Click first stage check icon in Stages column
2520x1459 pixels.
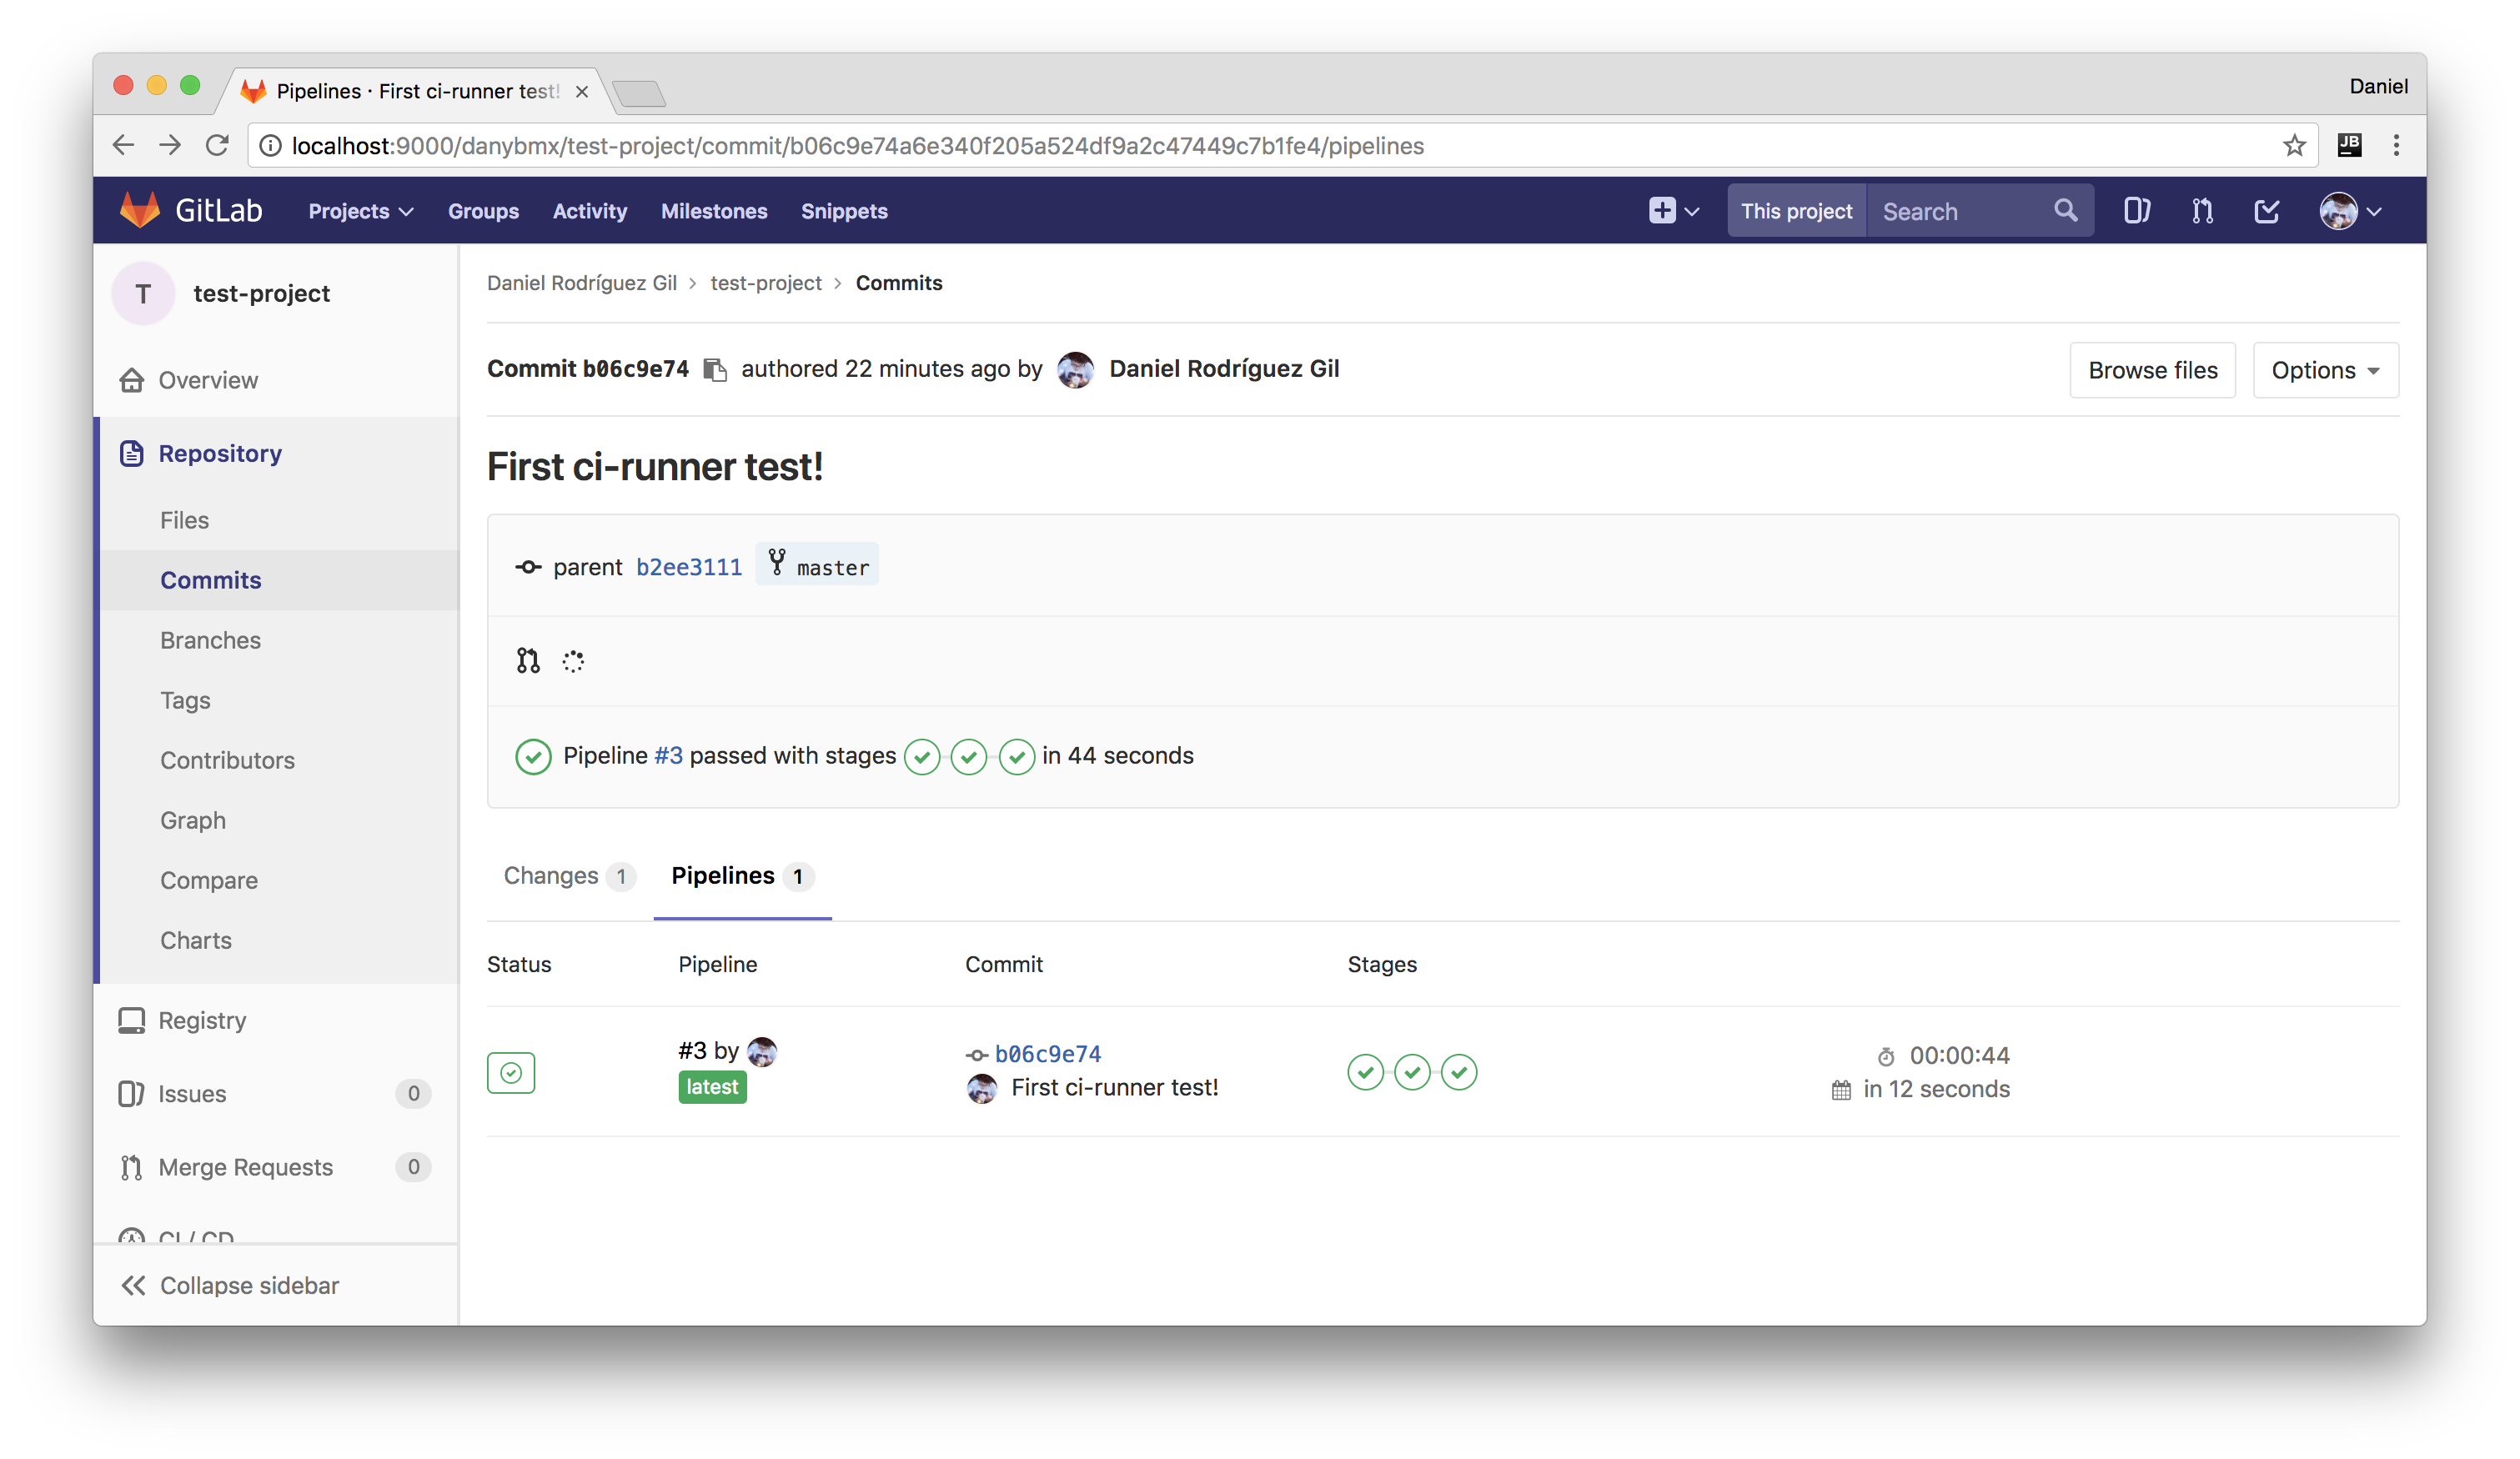(x=1365, y=1072)
